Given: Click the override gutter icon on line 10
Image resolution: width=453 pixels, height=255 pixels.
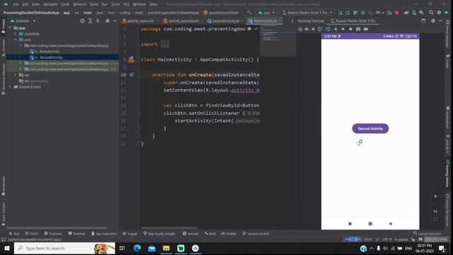Looking at the screenshot, I should [132, 74].
